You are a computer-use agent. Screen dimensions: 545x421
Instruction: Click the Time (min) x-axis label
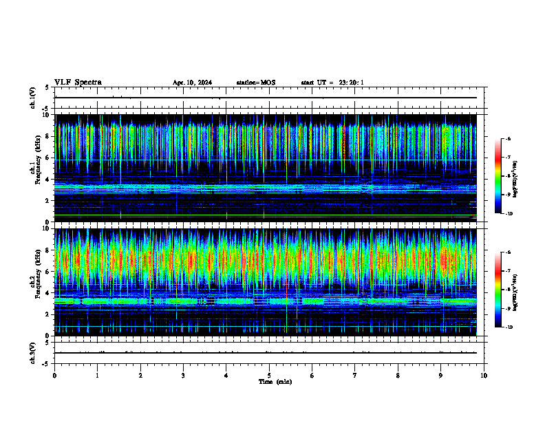(275, 382)
